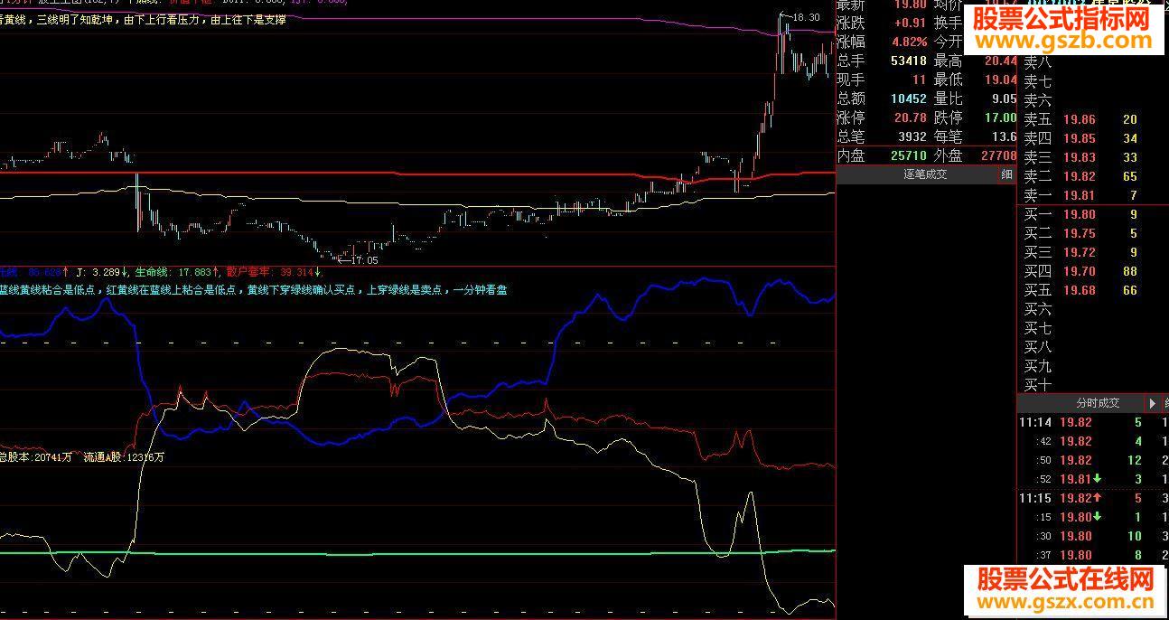Click the 量比 value 9.05

click(x=1003, y=99)
